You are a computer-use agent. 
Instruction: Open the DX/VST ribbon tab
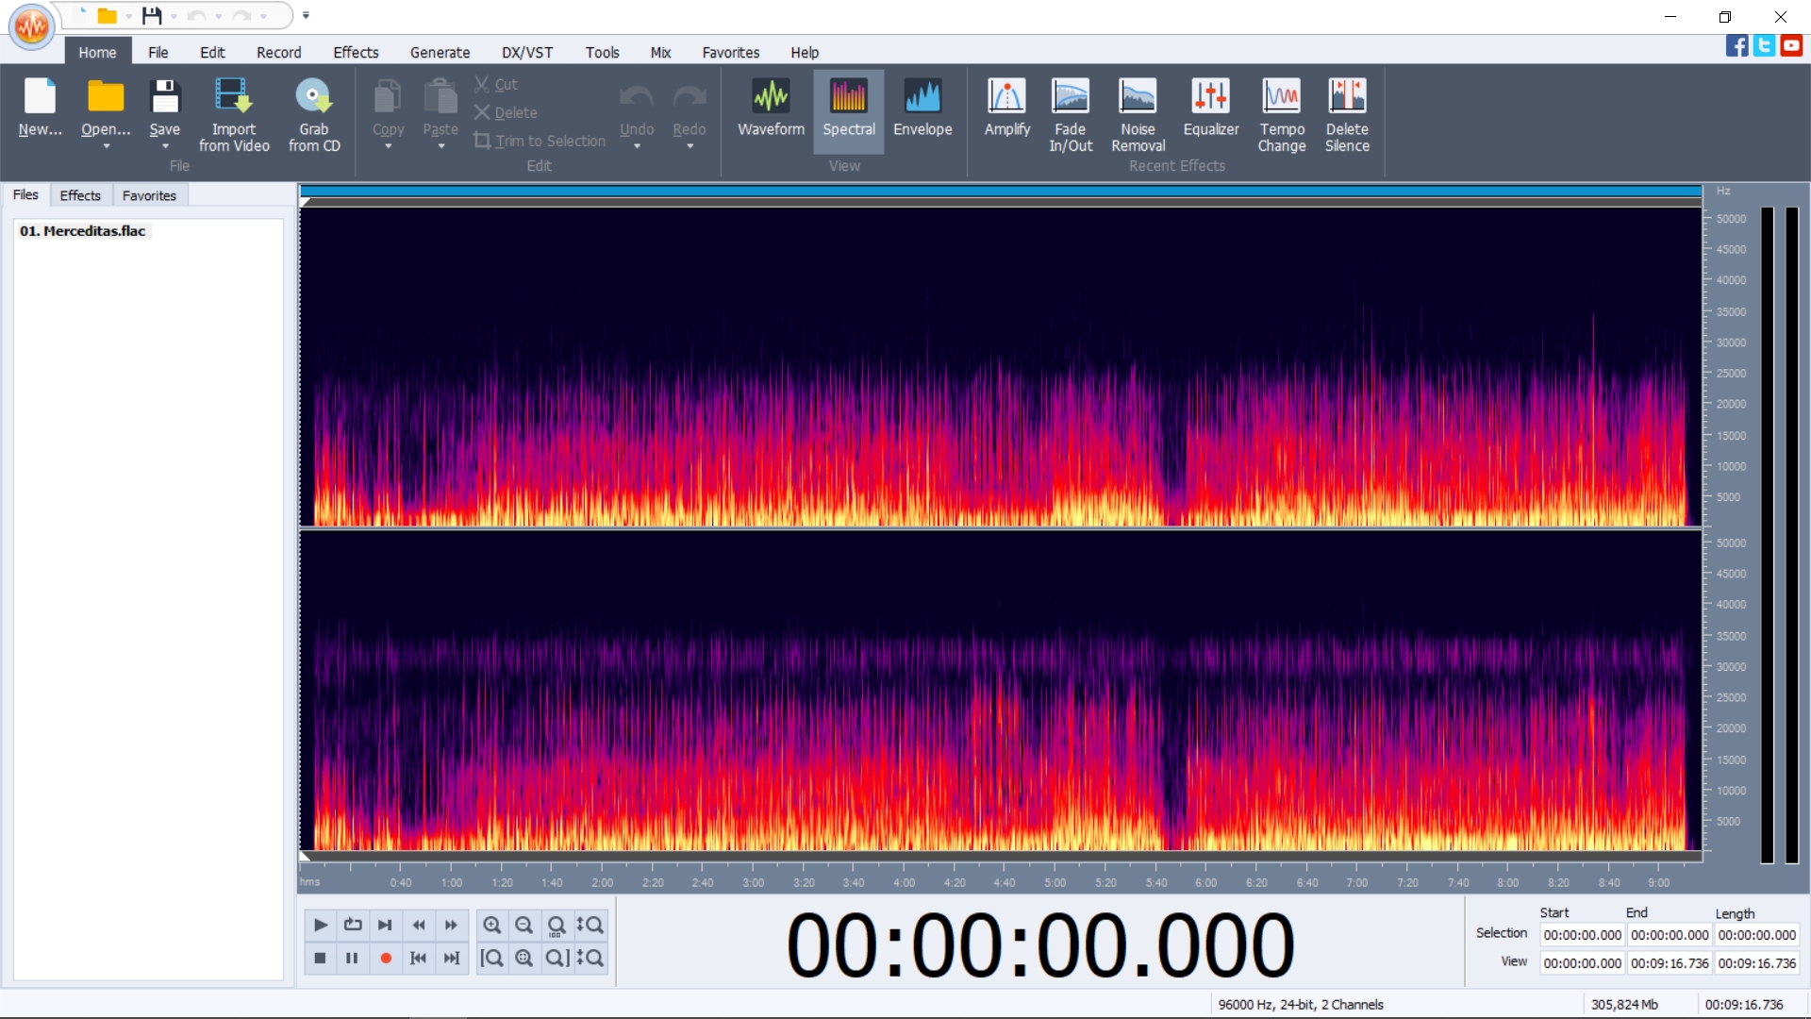(x=527, y=52)
